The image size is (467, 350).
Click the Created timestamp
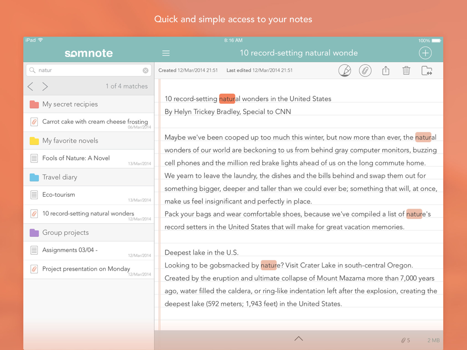tap(188, 70)
